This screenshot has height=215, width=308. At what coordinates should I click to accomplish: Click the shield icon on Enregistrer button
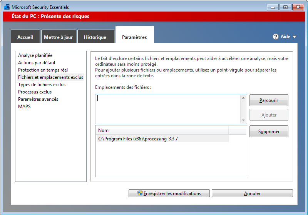pos(140,193)
